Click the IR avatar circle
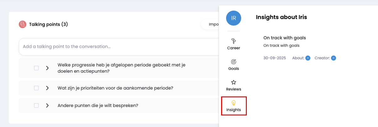 click(x=233, y=18)
